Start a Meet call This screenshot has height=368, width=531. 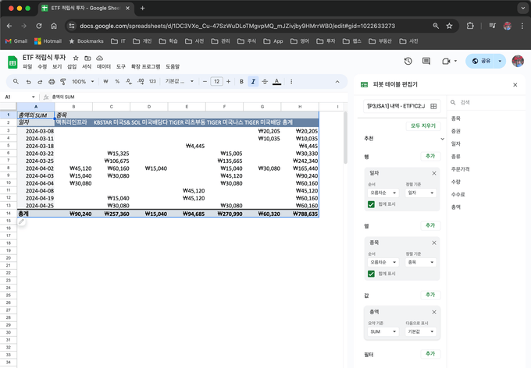(x=446, y=61)
